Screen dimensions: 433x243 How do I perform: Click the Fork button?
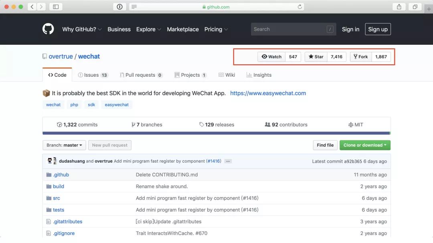(361, 57)
